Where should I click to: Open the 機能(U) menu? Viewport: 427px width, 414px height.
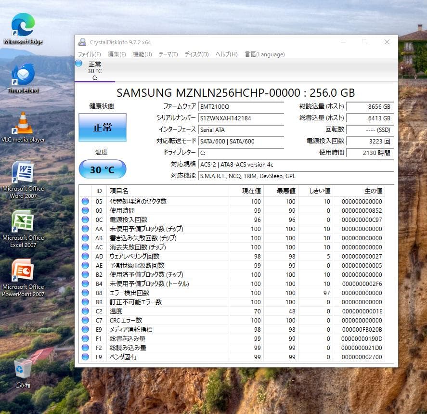click(142, 54)
